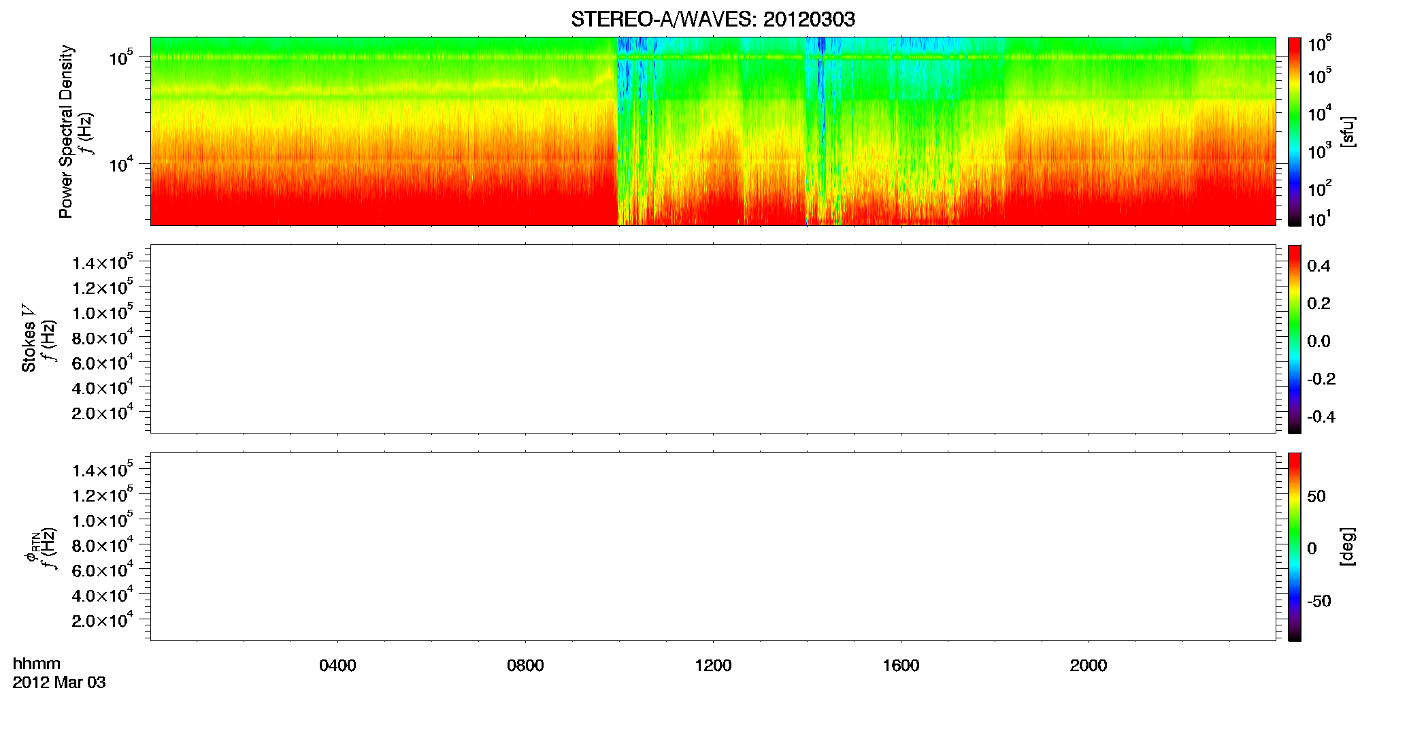The width and height of the screenshot is (1426, 735).
Task: Click the hhmm time format label
Action: [x=37, y=664]
